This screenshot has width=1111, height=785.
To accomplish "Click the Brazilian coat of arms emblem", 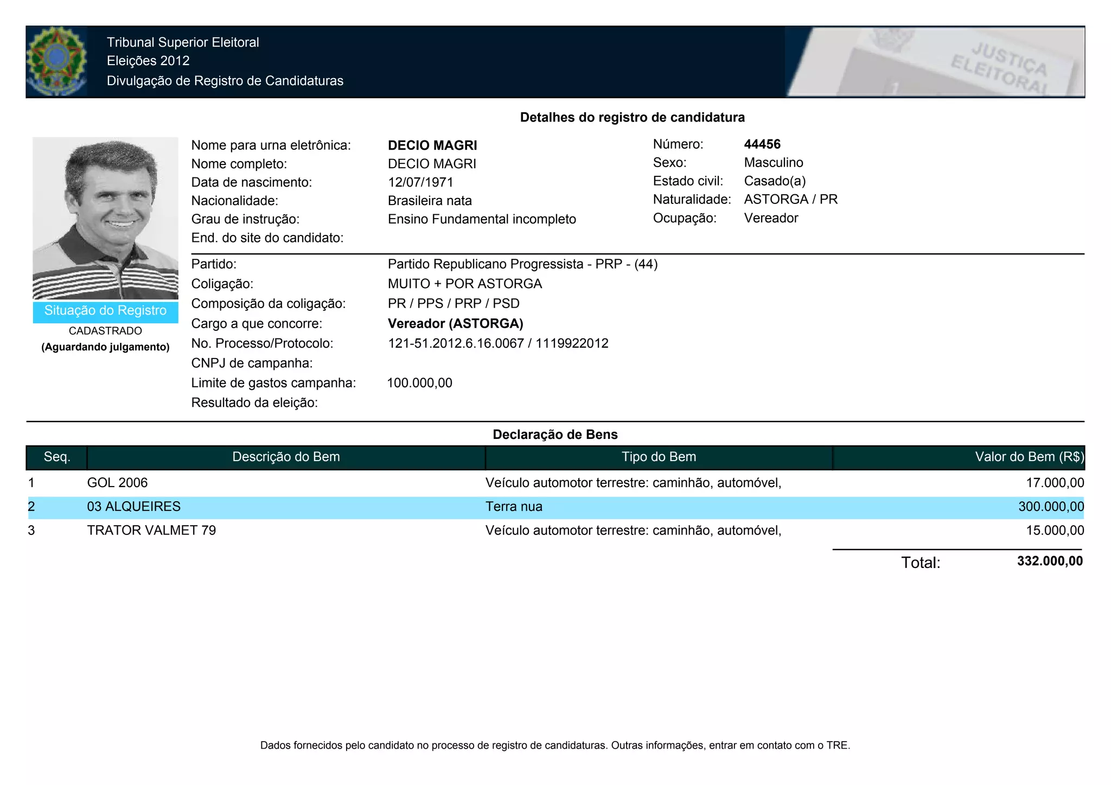I will 56,61.
